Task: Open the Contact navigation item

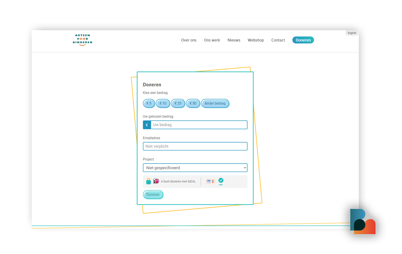Action: pos(278,40)
